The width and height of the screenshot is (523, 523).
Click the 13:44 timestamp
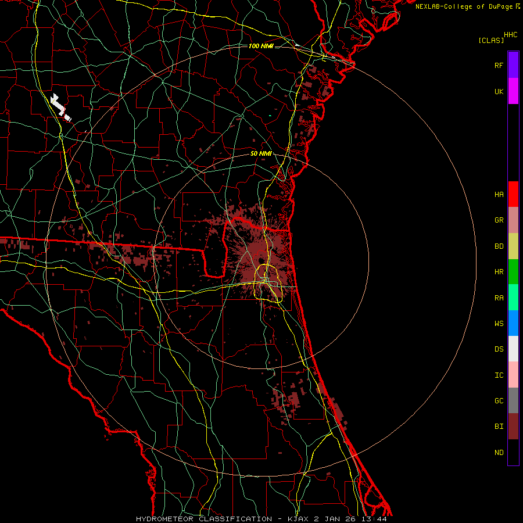click(x=375, y=519)
